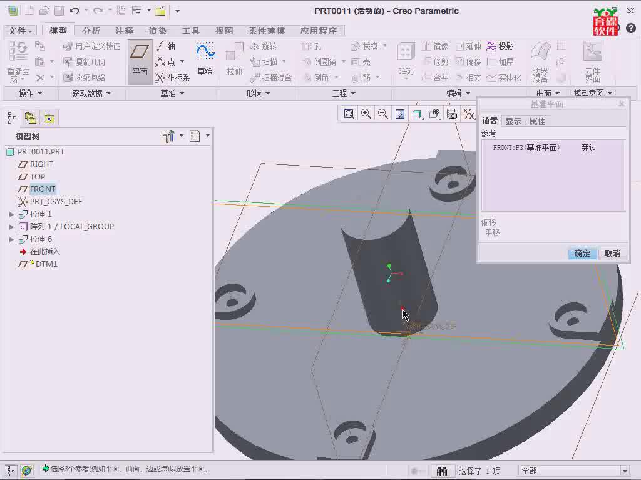Click the binoculars search icon in status bar
Image resolution: width=641 pixels, height=480 pixels.
[x=442, y=471]
